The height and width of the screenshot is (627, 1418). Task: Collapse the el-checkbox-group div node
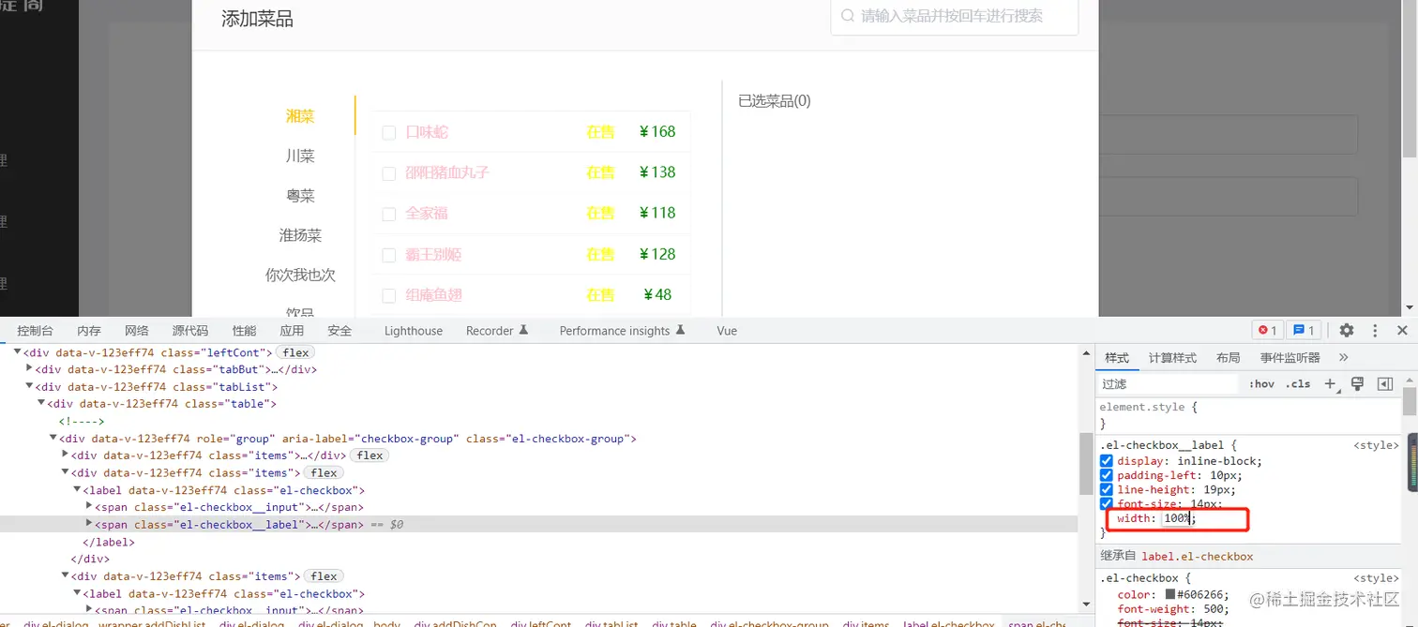[53, 438]
